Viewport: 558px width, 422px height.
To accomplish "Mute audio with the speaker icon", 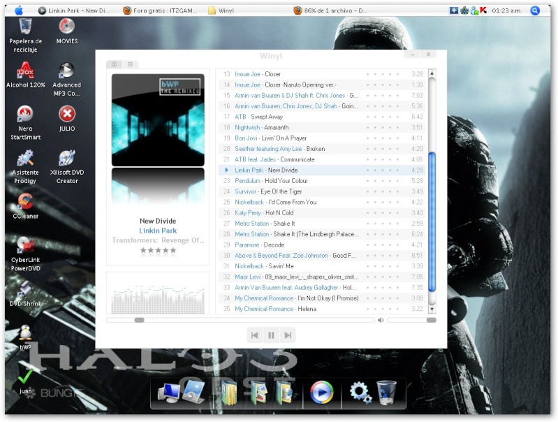I will [381, 320].
